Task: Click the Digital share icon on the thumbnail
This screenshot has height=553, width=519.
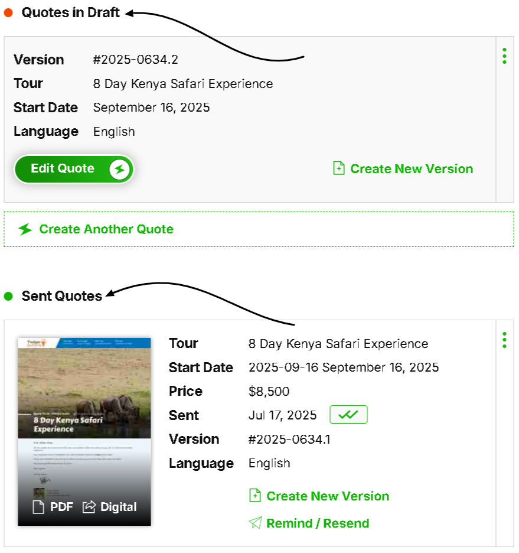Action: click(89, 507)
